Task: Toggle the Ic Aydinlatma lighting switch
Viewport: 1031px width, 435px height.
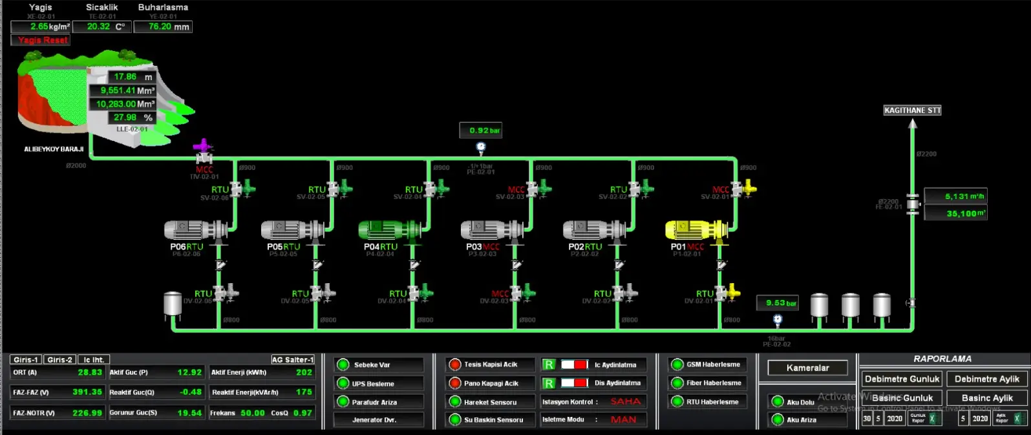Action: pyautogui.click(x=574, y=365)
